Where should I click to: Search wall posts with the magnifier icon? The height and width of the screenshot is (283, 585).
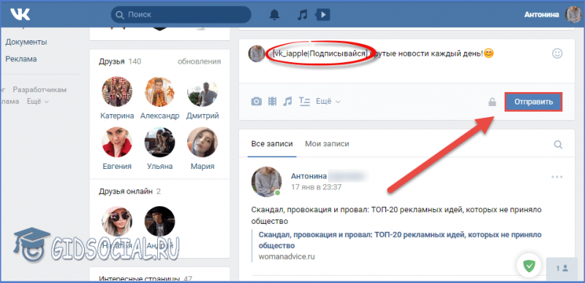(558, 145)
